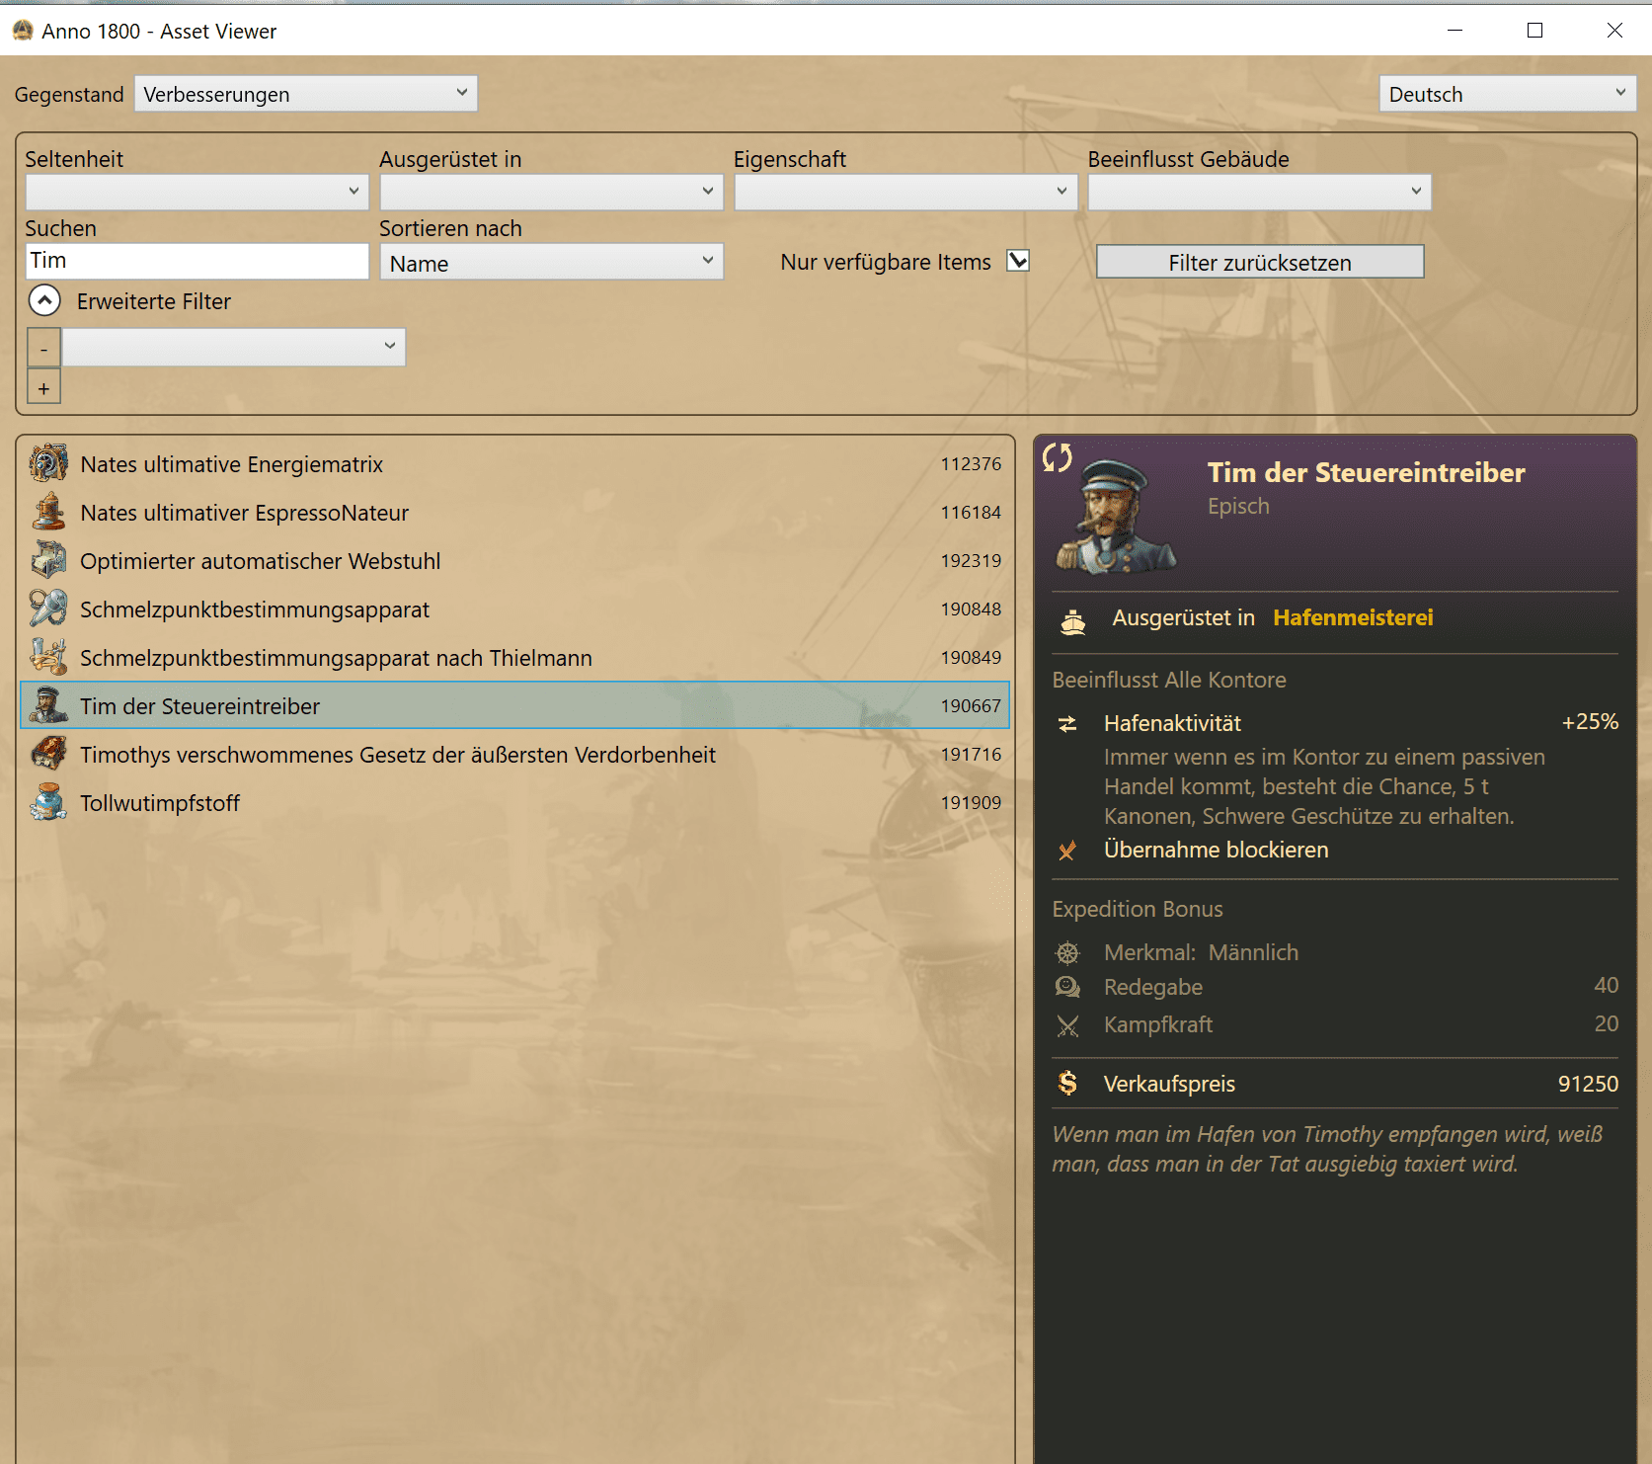Screen dimensions: 1652x1464
Task: Click the Timothys verschwommenes Gesetz item icon
Action: coord(48,754)
